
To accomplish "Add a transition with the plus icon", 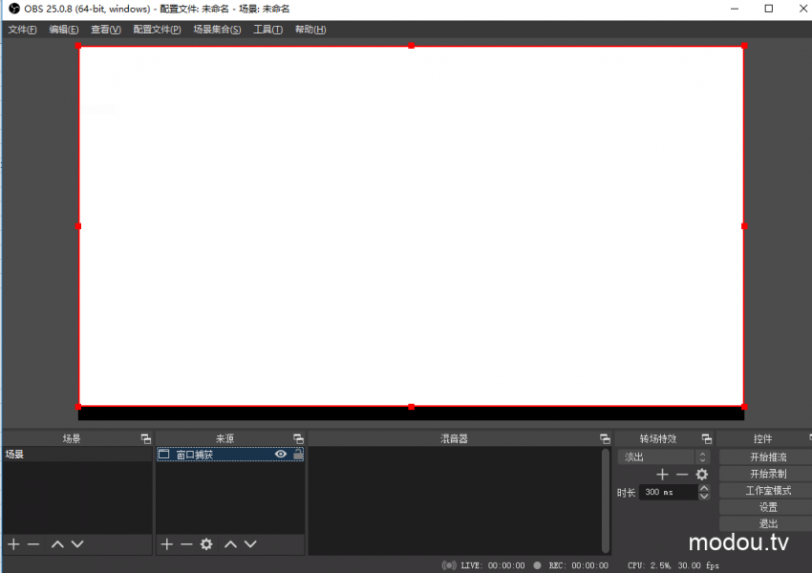I will 662,475.
